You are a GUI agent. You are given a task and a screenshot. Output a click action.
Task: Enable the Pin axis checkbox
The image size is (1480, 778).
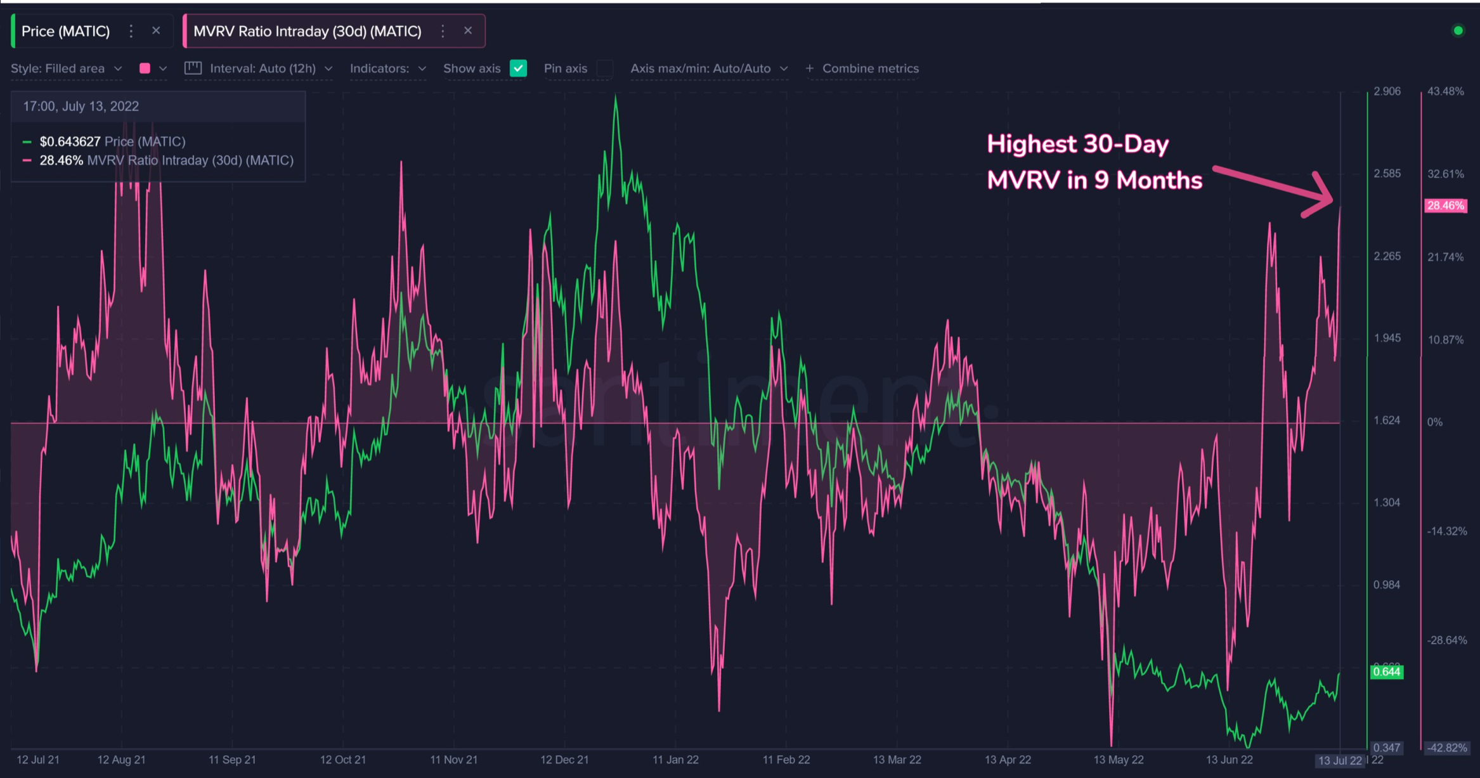tap(605, 68)
